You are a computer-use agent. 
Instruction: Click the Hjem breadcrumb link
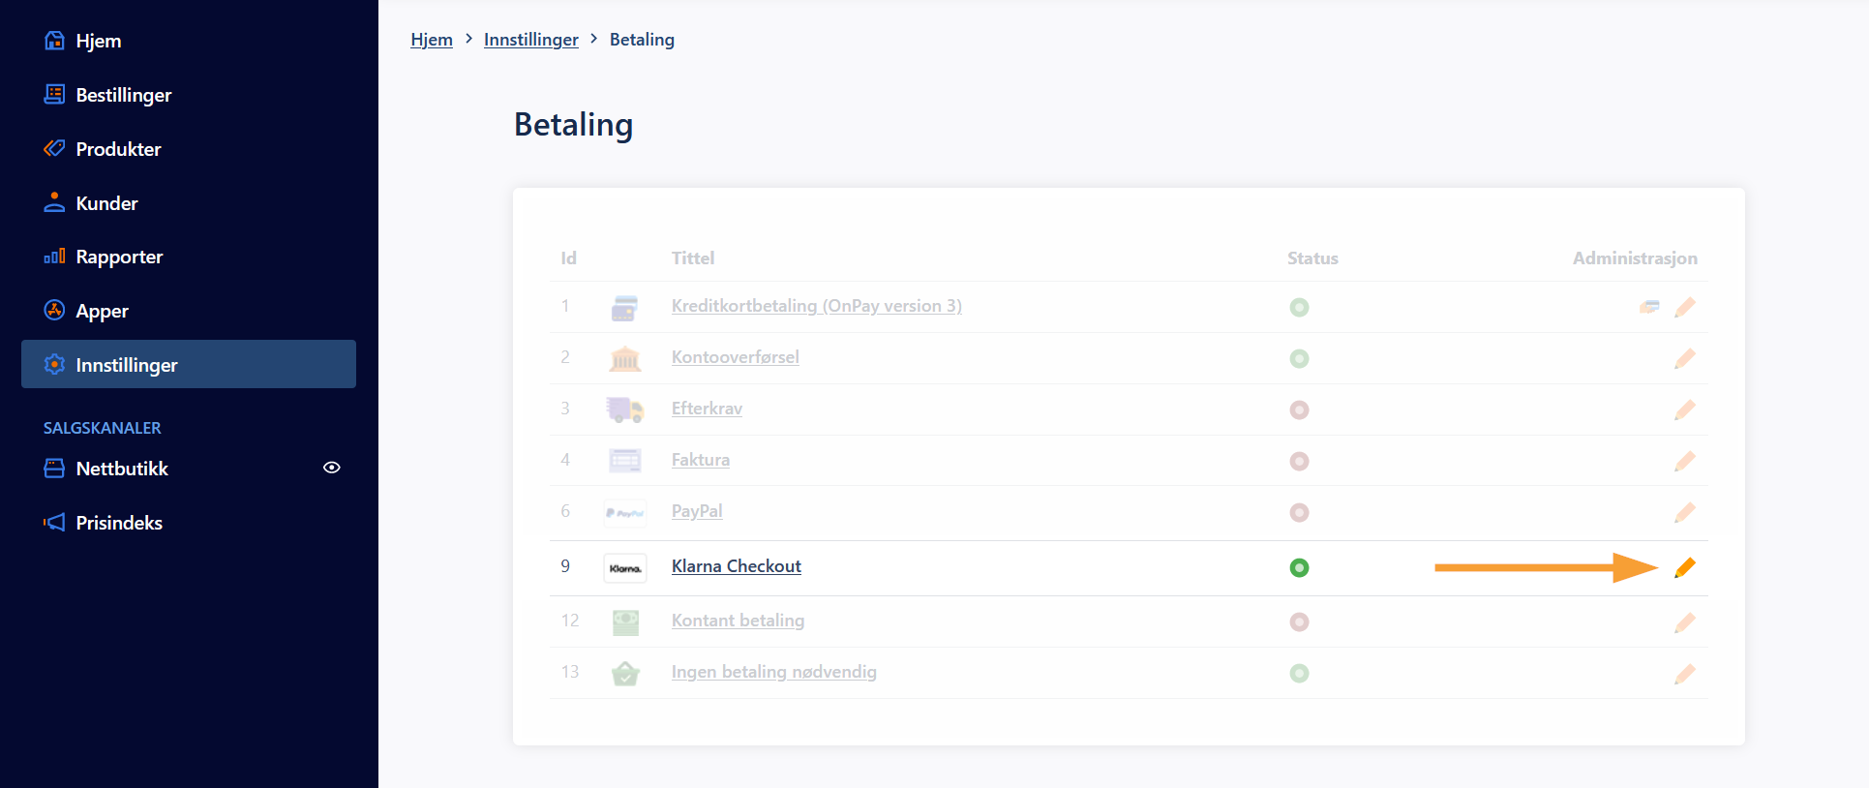point(432,40)
